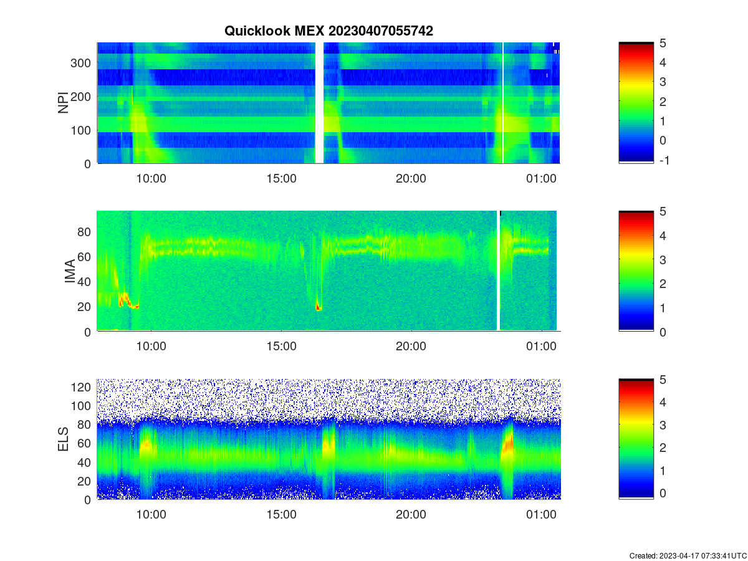Click inside the NPI spectrogram plot
The height and width of the screenshot is (561, 748).
(328, 103)
